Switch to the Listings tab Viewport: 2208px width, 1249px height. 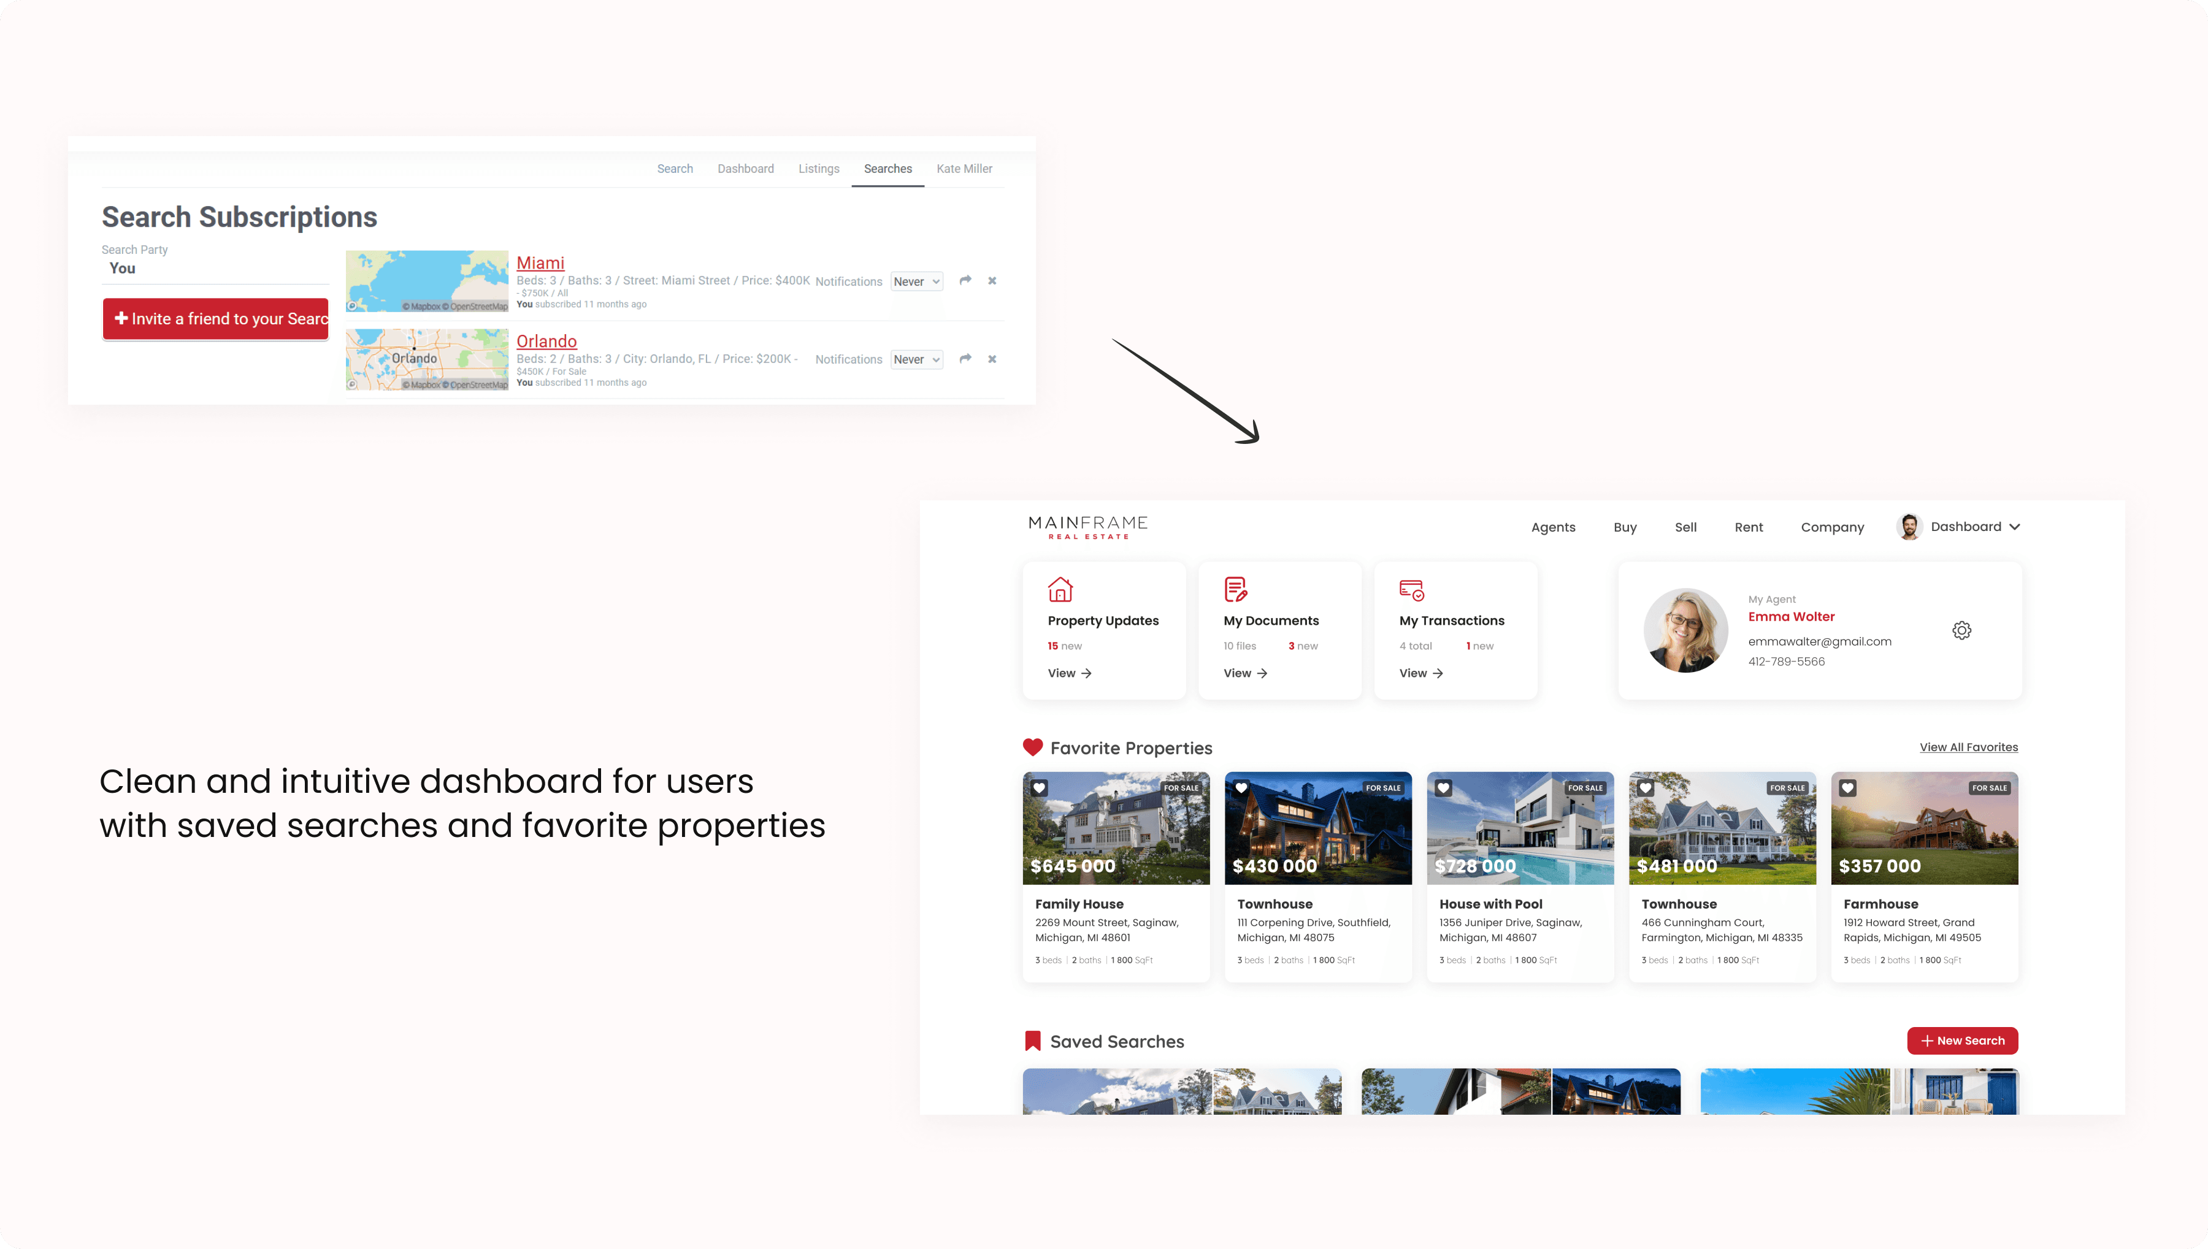pyautogui.click(x=818, y=169)
